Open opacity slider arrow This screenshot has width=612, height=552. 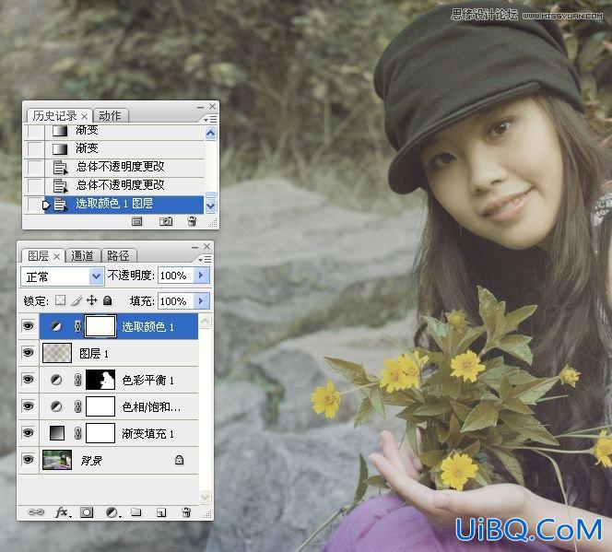202,276
